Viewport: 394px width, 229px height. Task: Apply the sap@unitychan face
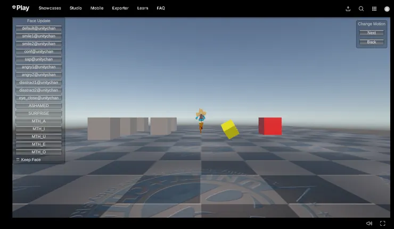(x=39, y=60)
